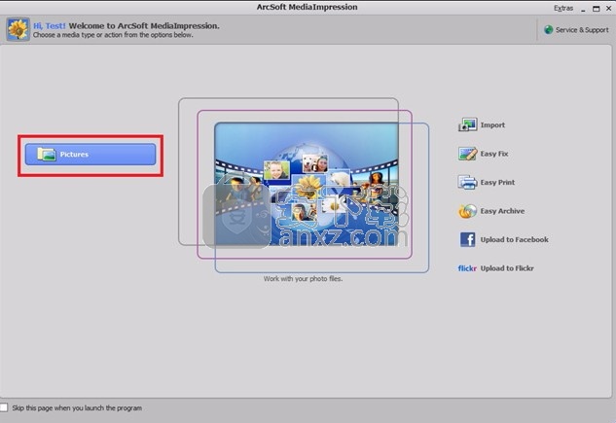Open Service & Support link

[582, 30]
